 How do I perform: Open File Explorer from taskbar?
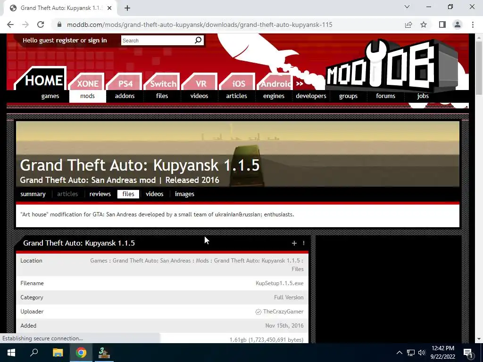(x=58, y=353)
